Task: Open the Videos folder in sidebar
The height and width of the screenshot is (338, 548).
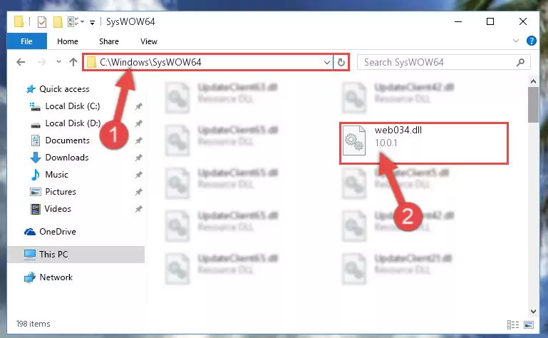Action: point(58,209)
